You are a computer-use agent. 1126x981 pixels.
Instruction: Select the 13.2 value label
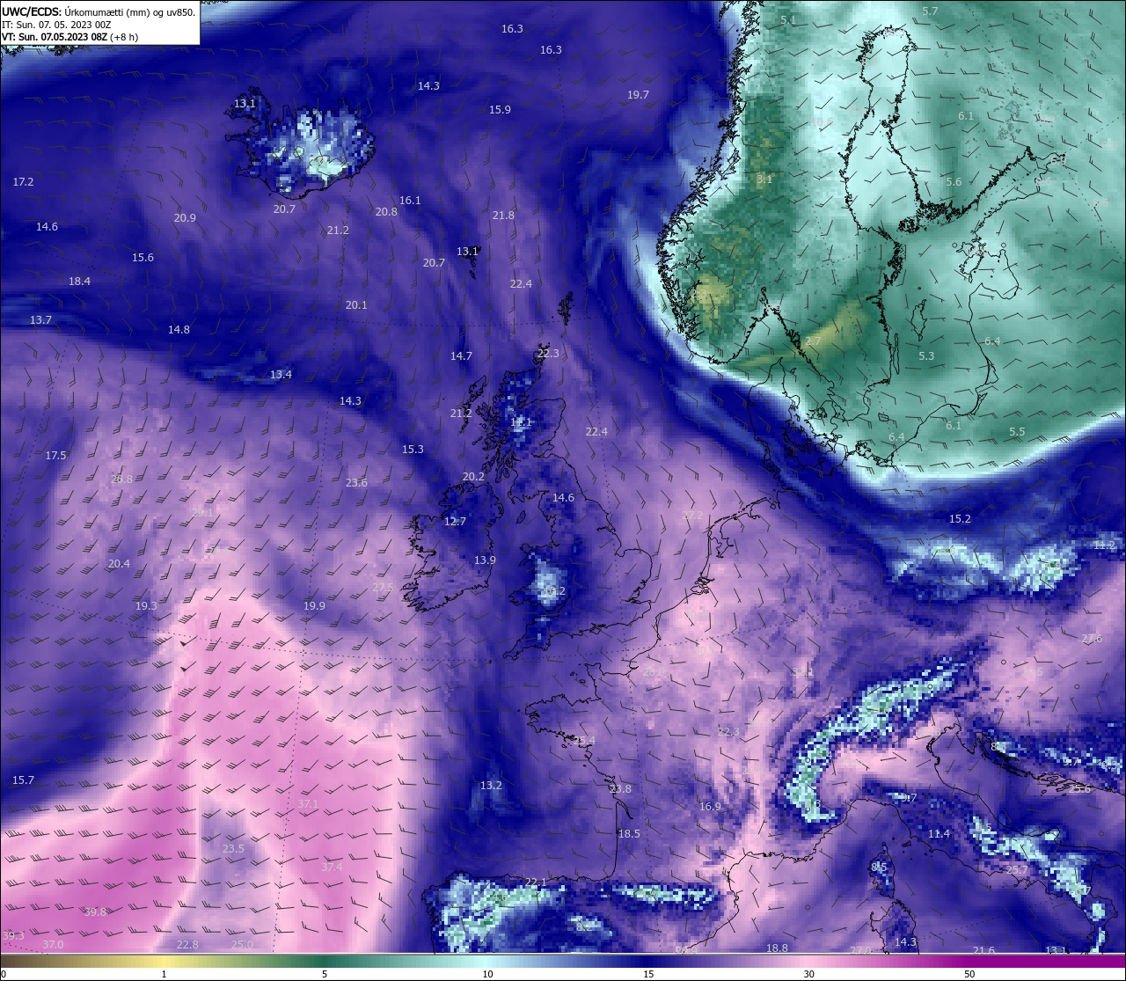(491, 786)
